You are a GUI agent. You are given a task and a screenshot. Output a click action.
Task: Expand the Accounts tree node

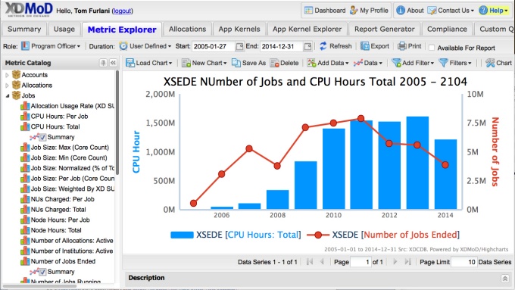[7, 75]
